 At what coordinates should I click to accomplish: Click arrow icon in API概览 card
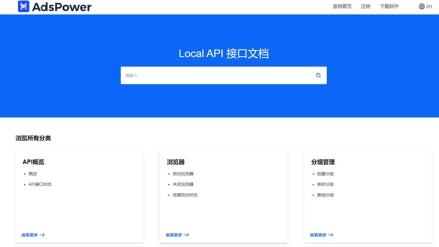pos(42,235)
